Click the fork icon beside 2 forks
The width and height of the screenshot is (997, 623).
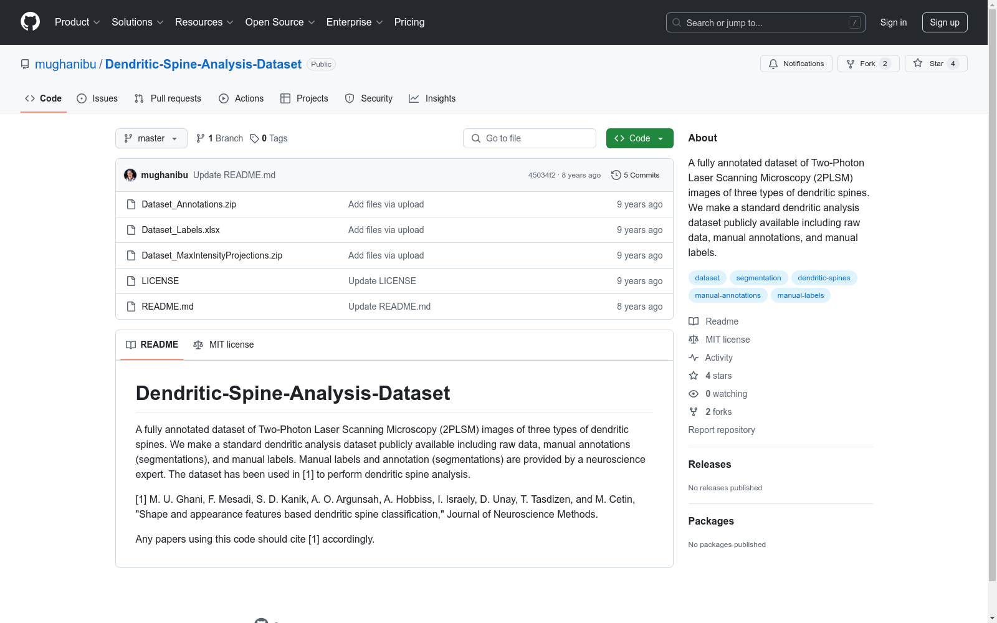pos(694,412)
